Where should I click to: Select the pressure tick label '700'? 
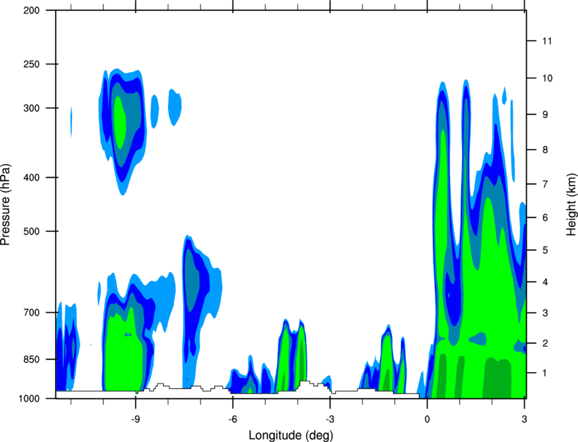[31, 313]
